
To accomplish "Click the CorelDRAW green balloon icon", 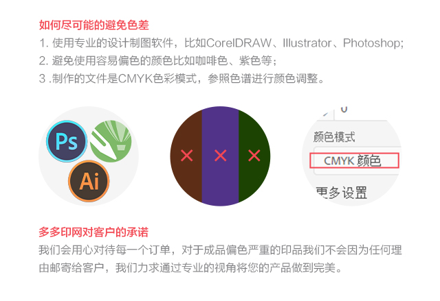I will coord(111,141).
